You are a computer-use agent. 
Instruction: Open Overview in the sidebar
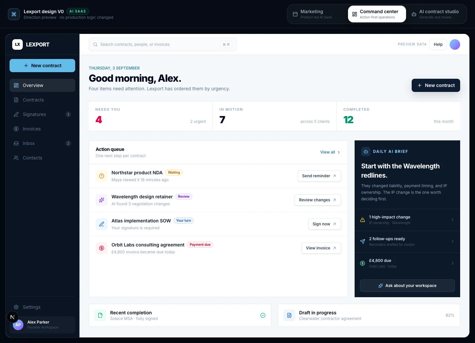pos(42,85)
